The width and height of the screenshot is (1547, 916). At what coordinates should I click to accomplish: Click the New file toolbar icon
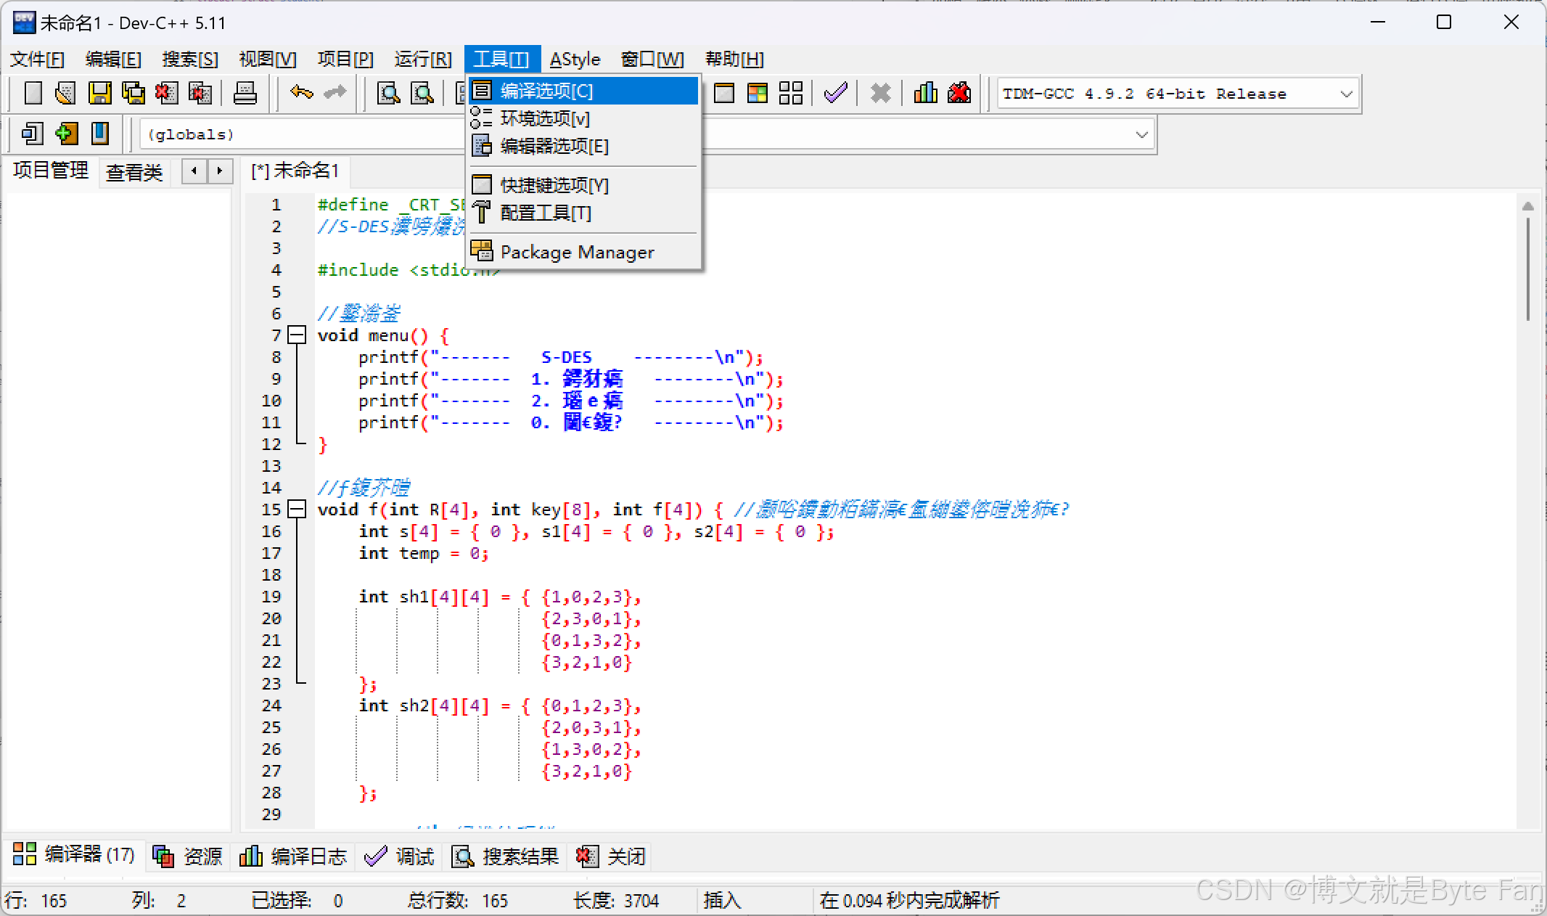coord(33,93)
